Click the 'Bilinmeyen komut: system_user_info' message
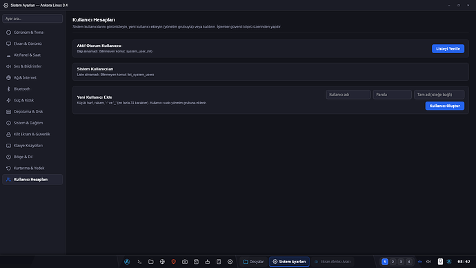Image resolution: width=476 pixels, height=268 pixels. click(x=126, y=51)
